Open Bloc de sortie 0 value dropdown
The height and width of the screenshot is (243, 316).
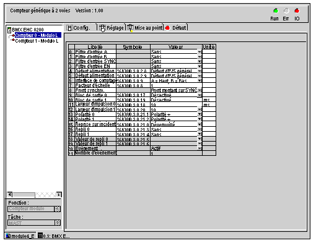[200, 95]
